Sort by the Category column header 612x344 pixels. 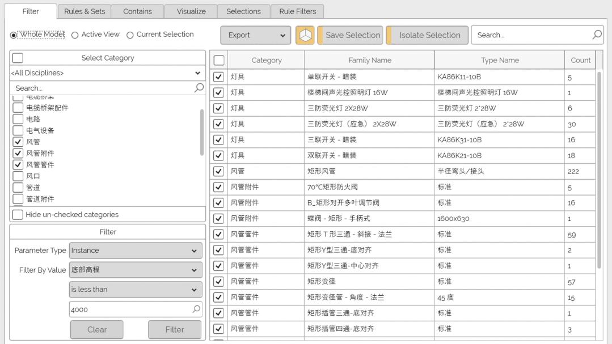266,60
